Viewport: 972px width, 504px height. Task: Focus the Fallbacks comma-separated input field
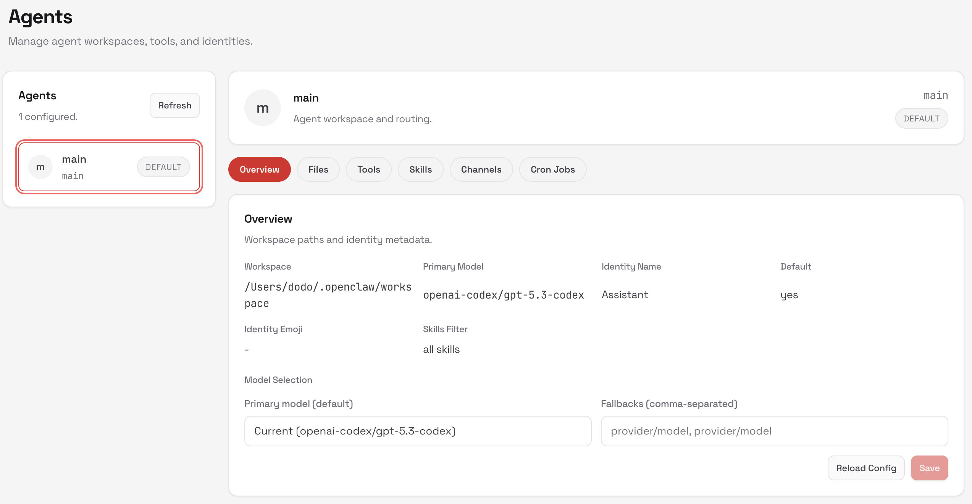click(x=774, y=431)
